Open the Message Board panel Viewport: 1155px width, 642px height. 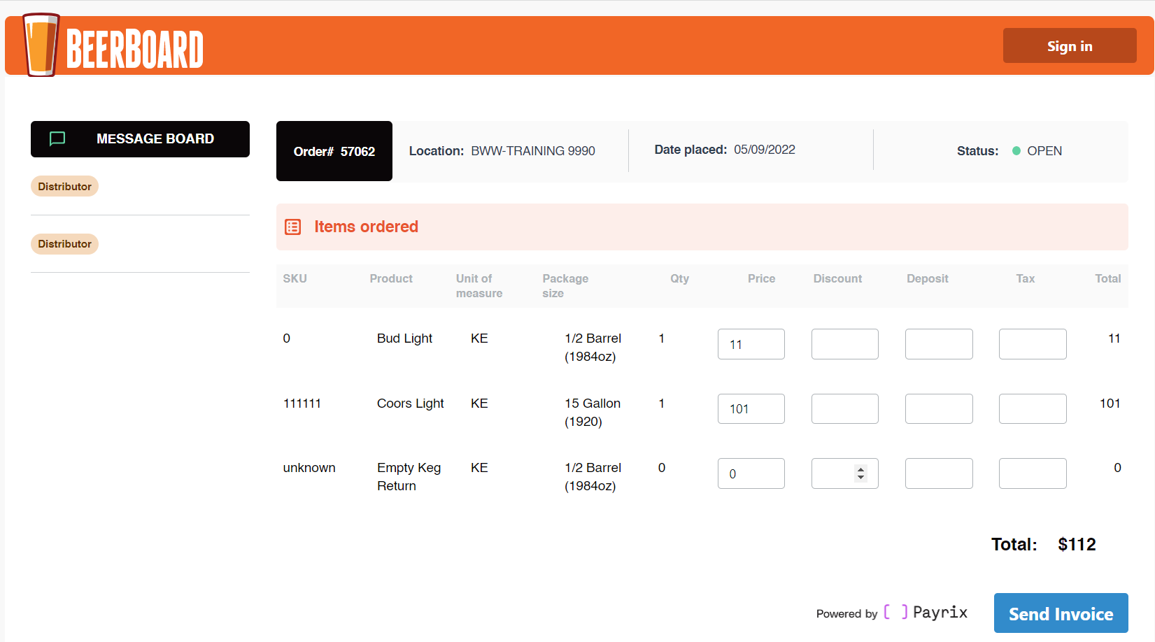click(x=140, y=138)
